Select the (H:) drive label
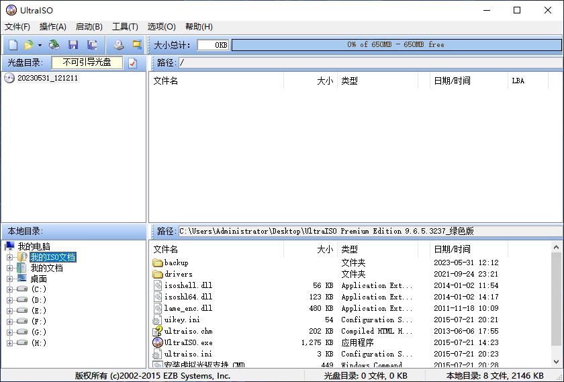The image size is (564, 382). (x=38, y=343)
